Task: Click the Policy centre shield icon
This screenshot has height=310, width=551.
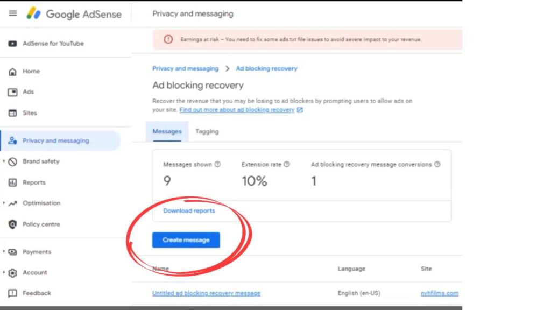Action: pyautogui.click(x=13, y=224)
